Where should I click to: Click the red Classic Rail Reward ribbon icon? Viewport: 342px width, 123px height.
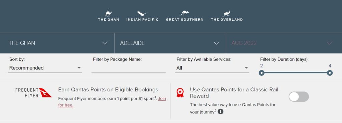180,93
